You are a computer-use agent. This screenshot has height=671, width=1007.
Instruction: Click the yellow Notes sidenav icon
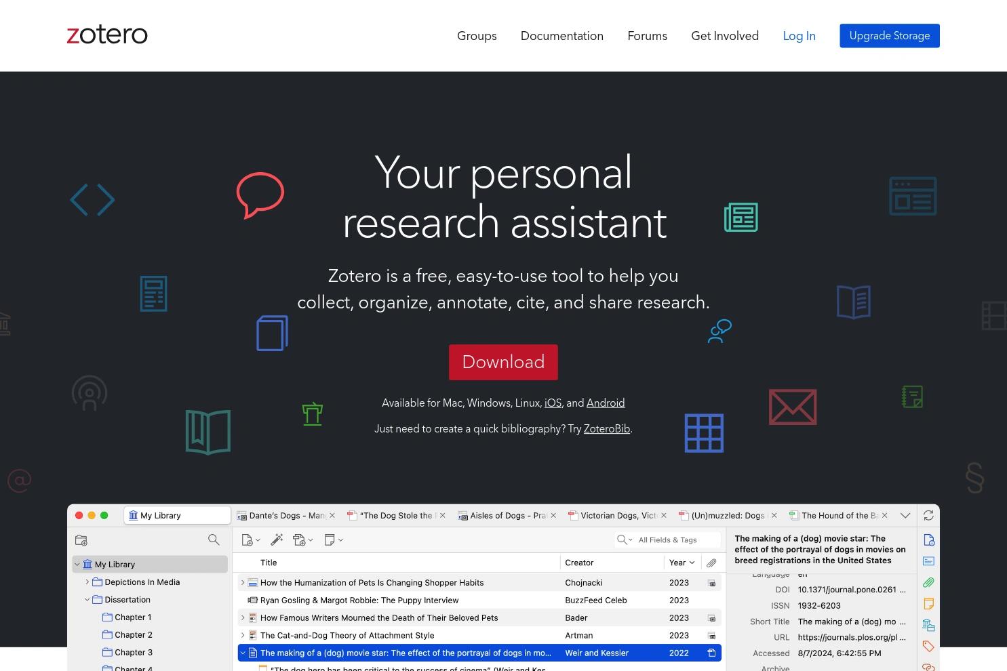929,603
